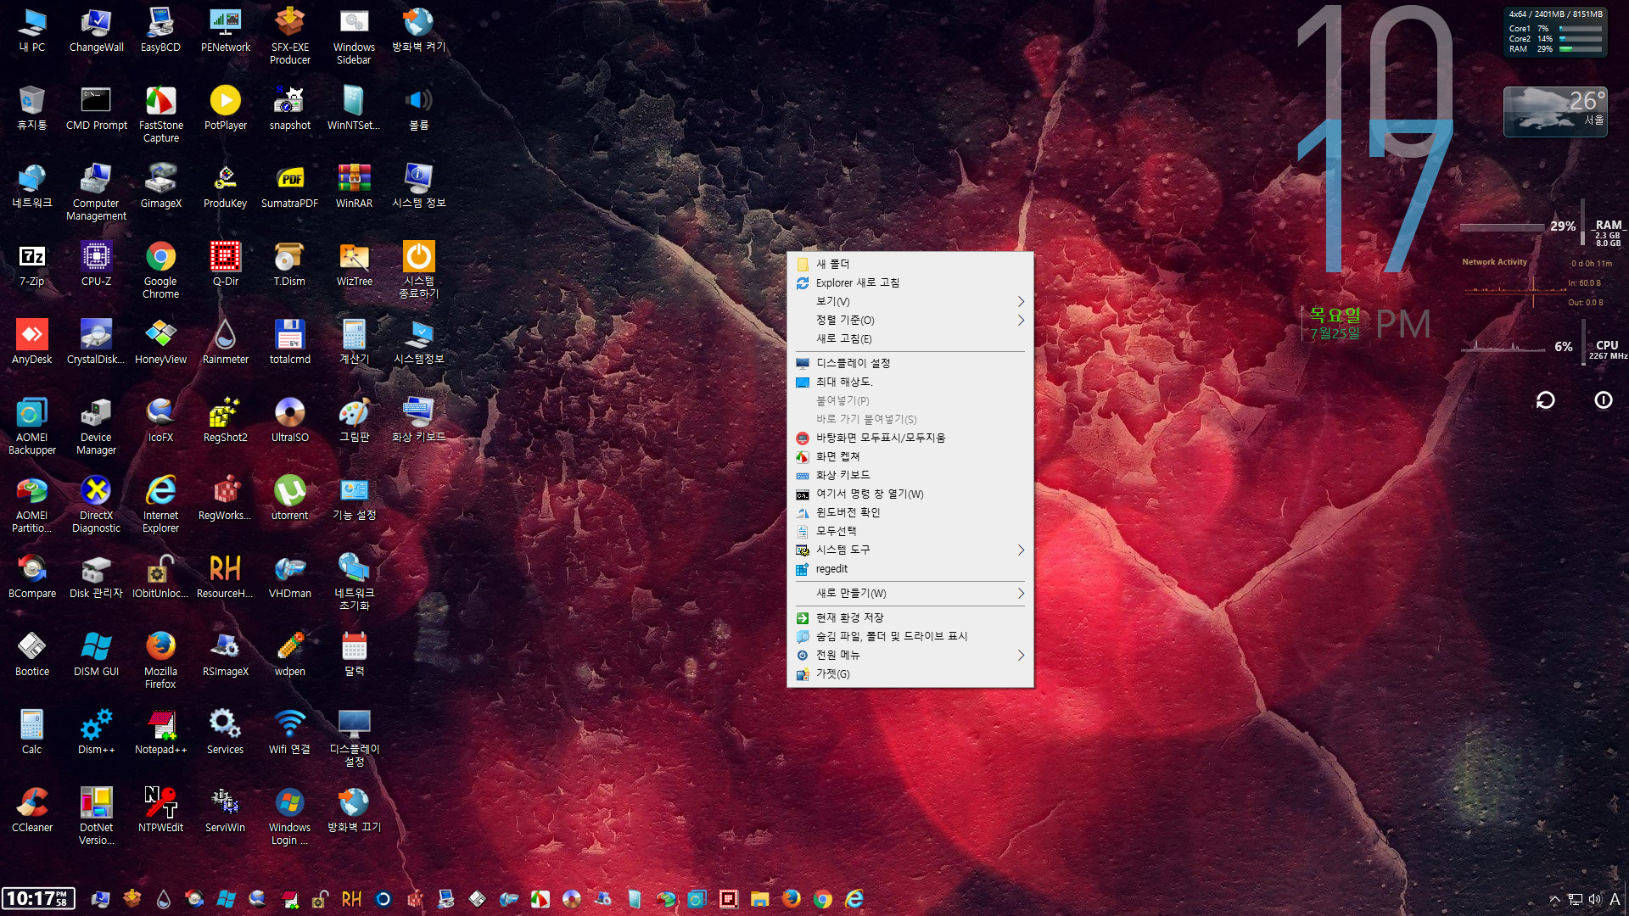Launch EasyBCD from the desktop
The image size is (1629, 916).
pos(160,31)
